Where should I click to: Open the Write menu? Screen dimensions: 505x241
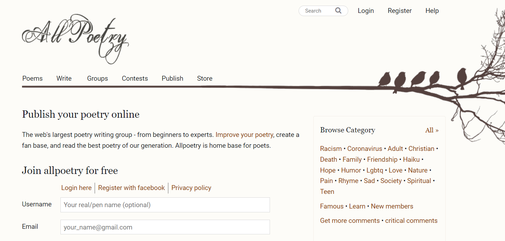pyautogui.click(x=64, y=78)
